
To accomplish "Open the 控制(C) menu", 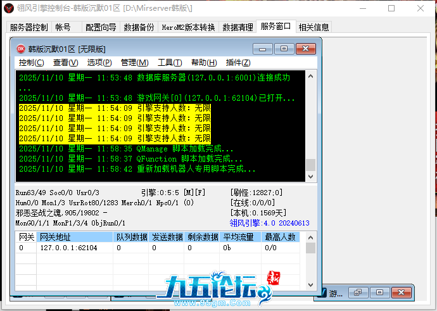I will pos(31,63).
